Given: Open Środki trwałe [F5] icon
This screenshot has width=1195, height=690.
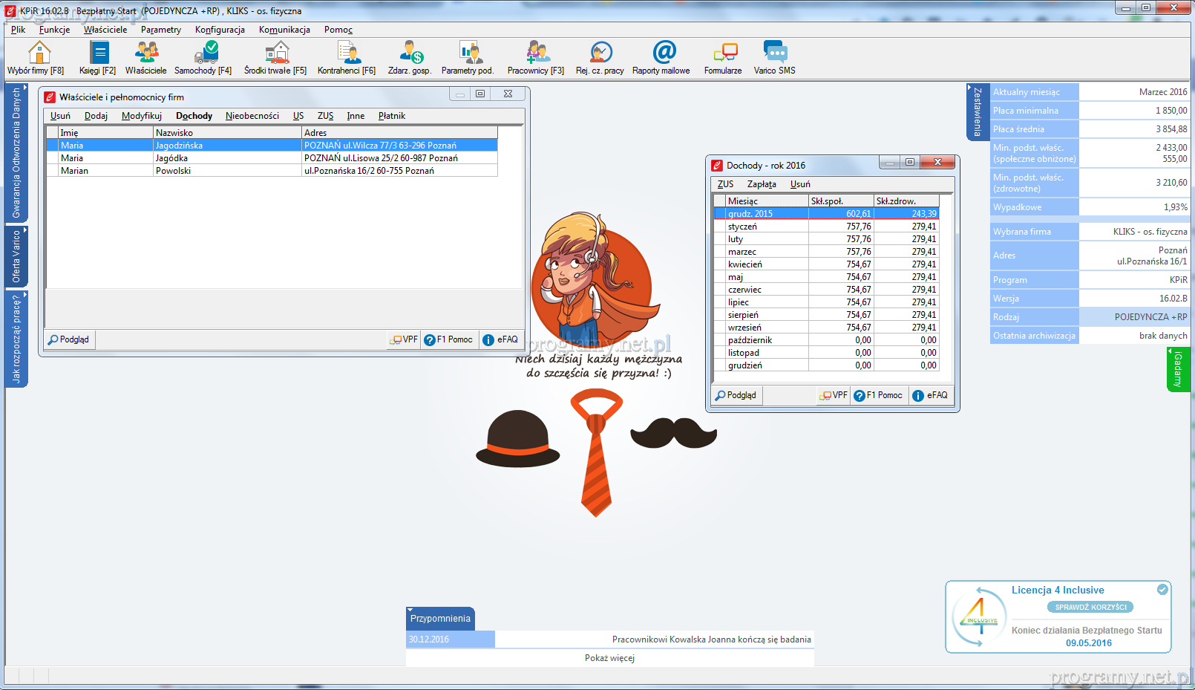Looking at the screenshot, I should tap(277, 53).
